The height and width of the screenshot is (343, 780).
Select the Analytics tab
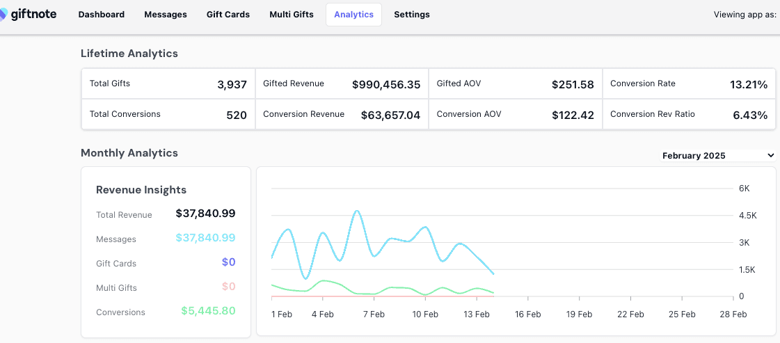coord(353,15)
